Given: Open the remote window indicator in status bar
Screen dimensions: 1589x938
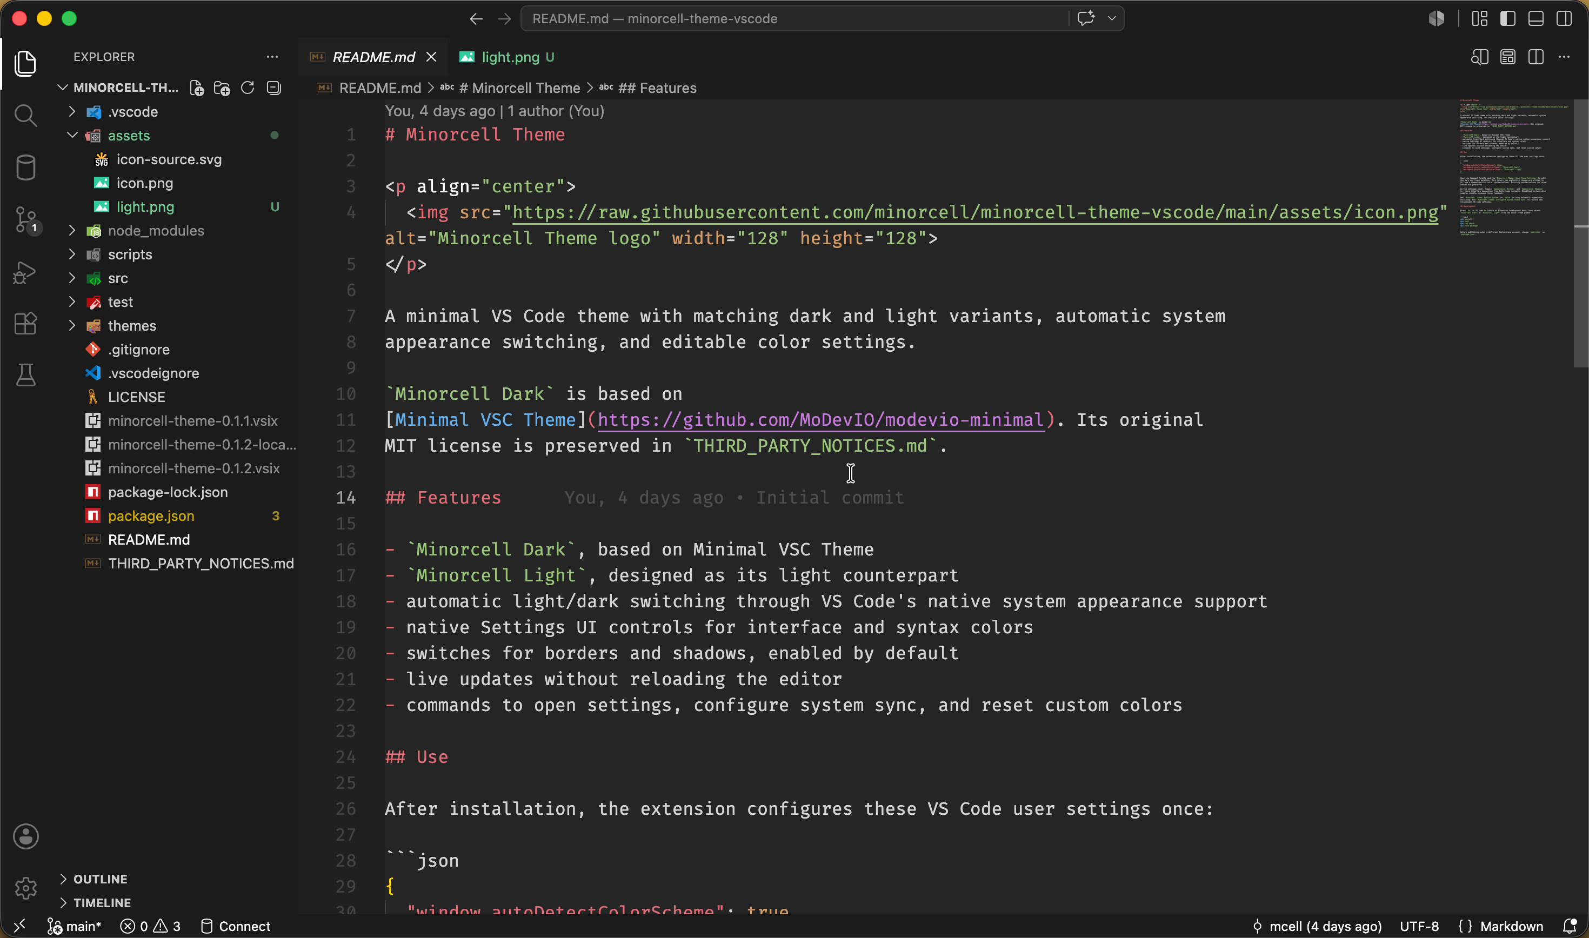Looking at the screenshot, I should click(19, 926).
